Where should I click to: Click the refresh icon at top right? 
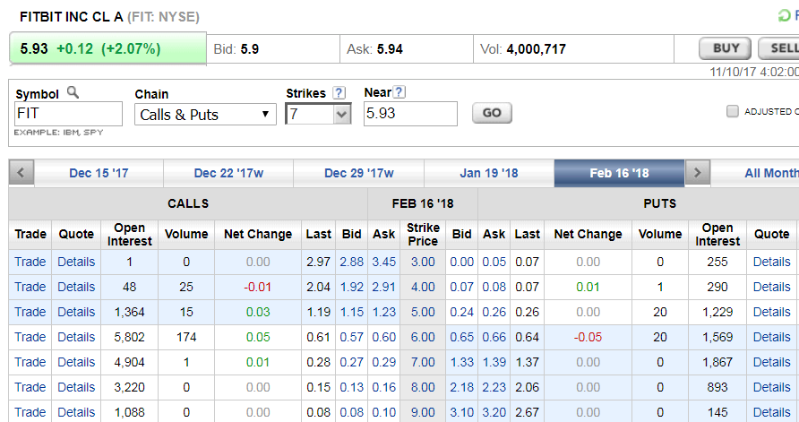tap(784, 16)
